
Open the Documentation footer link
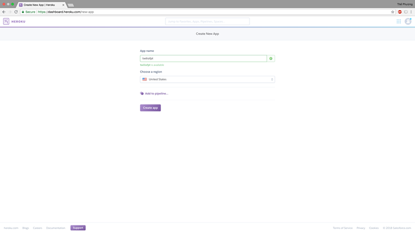(x=56, y=228)
